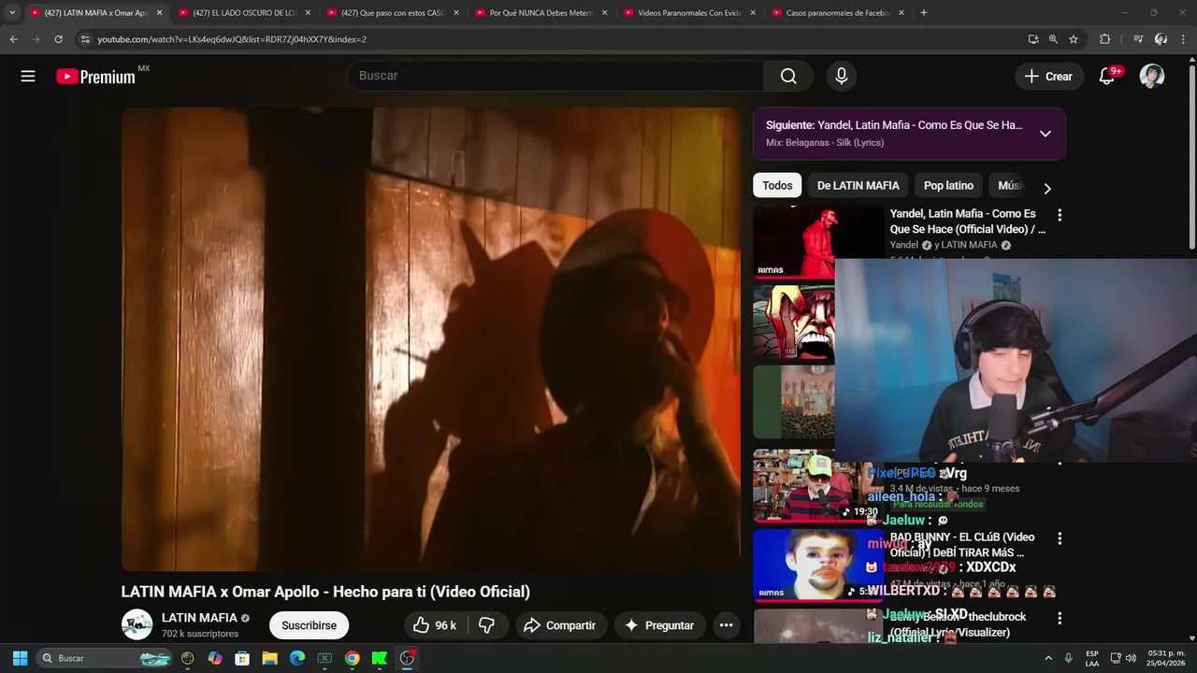Close the LATIN MAFIA x Omar Apollo tab
Viewport: 1197px width, 673px height.
(x=159, y=13)
